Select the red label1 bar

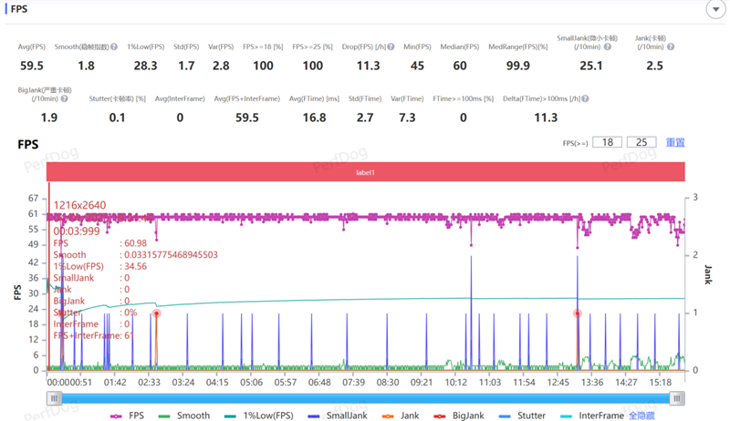tap(365, 172)
